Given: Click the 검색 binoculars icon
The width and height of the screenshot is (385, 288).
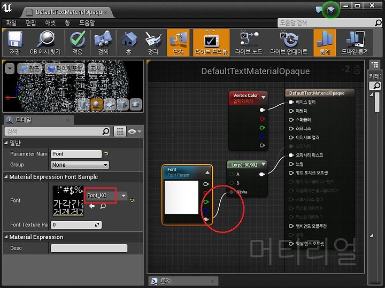Looking at the screenshot, I should pyautogui.click(x=103, y=42).
